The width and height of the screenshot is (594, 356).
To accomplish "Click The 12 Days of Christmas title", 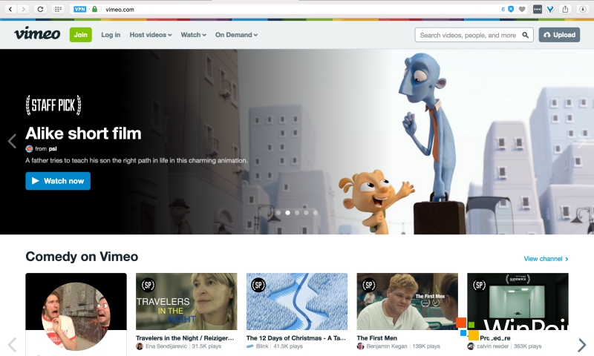I will point(296,338).
